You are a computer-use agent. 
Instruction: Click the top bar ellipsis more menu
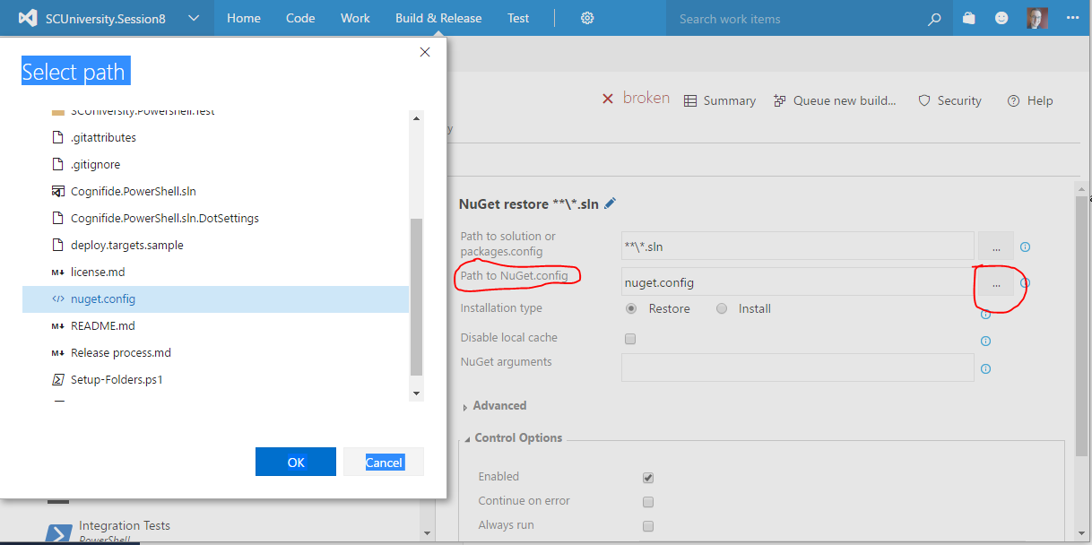click(x=1072, y=18)
